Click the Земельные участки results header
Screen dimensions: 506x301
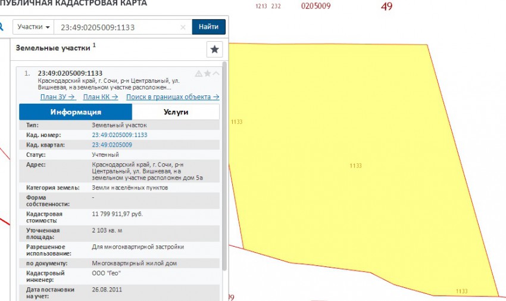pos(53,47)
